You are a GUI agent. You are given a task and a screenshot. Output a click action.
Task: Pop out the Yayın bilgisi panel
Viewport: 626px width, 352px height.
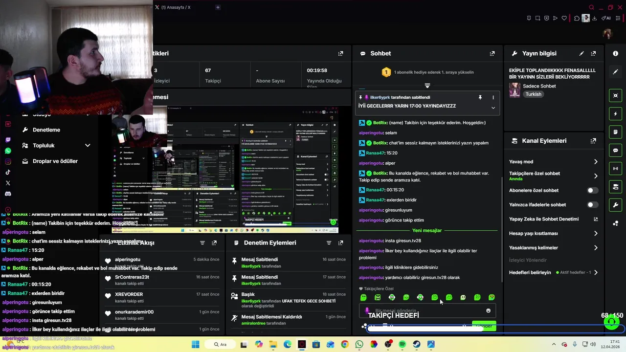(x=593, y=53)
